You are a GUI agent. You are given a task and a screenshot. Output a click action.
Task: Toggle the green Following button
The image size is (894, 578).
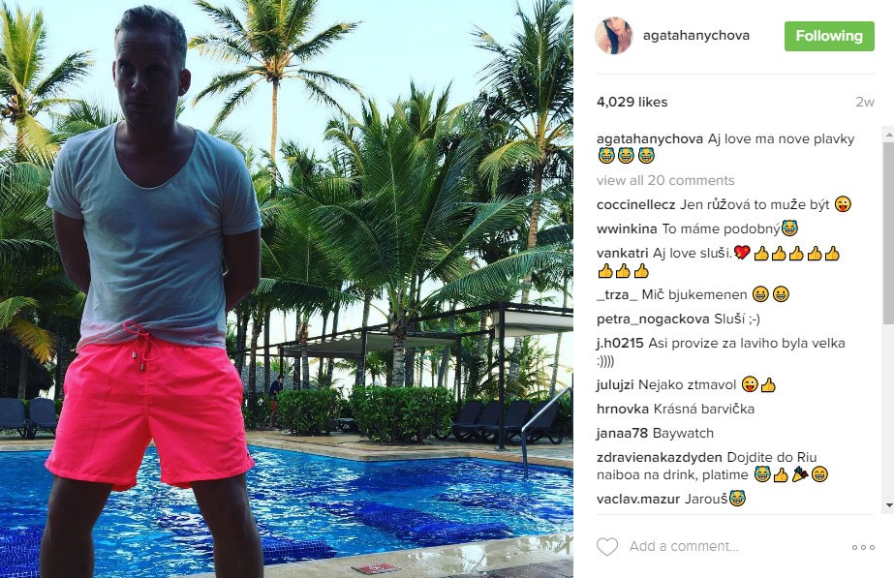829,36
